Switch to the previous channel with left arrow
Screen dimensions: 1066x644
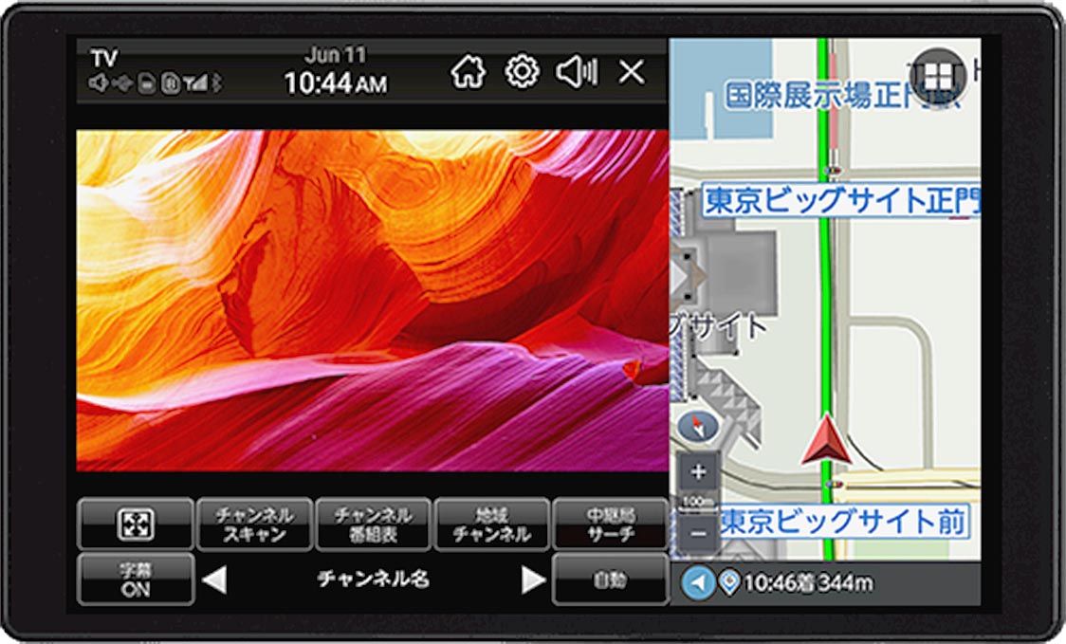pos(215,580)
